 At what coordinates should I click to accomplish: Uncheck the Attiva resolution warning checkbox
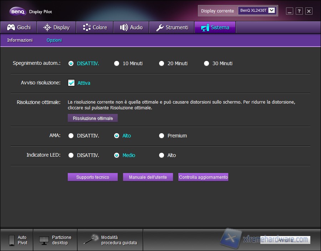pyautogui.click(x=71, y=83)
